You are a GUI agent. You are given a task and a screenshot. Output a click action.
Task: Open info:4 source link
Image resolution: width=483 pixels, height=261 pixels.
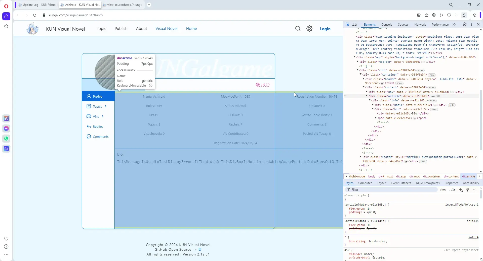pyautogui.click(x=473, y=237)
